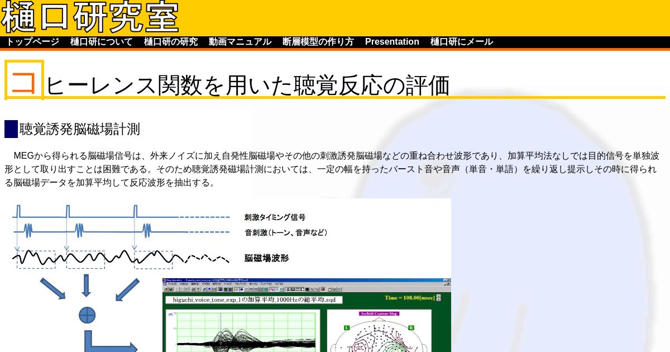Click the 脳磁場波形 diagram label
This screenshot has width=670, height=352.
point(266,258)
